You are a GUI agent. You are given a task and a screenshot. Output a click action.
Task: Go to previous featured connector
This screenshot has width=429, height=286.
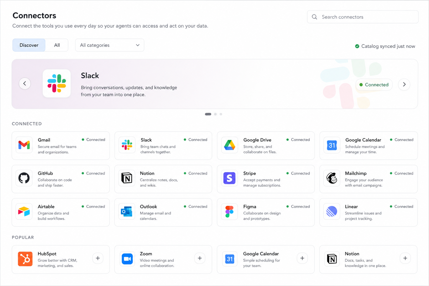(25, 84)
